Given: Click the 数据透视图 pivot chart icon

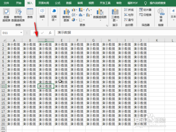Looking at the screenshot, I should (100, 12).
